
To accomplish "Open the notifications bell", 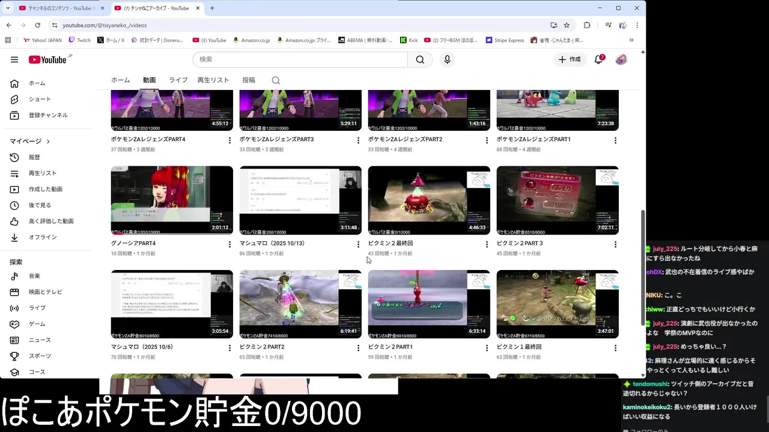I will (599, 59).
